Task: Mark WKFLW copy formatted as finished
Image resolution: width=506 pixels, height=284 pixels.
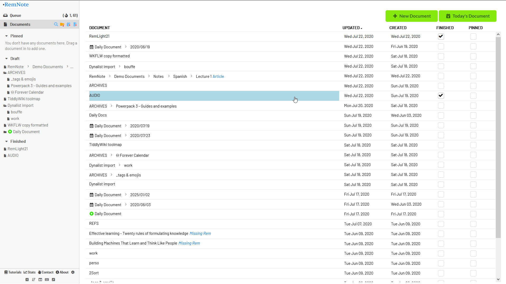Action: [441, 56]
